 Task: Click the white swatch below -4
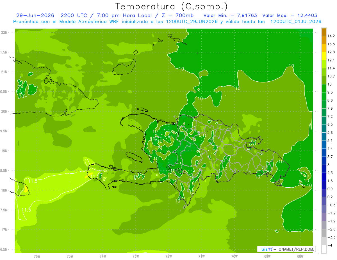(x=324, y=249)
